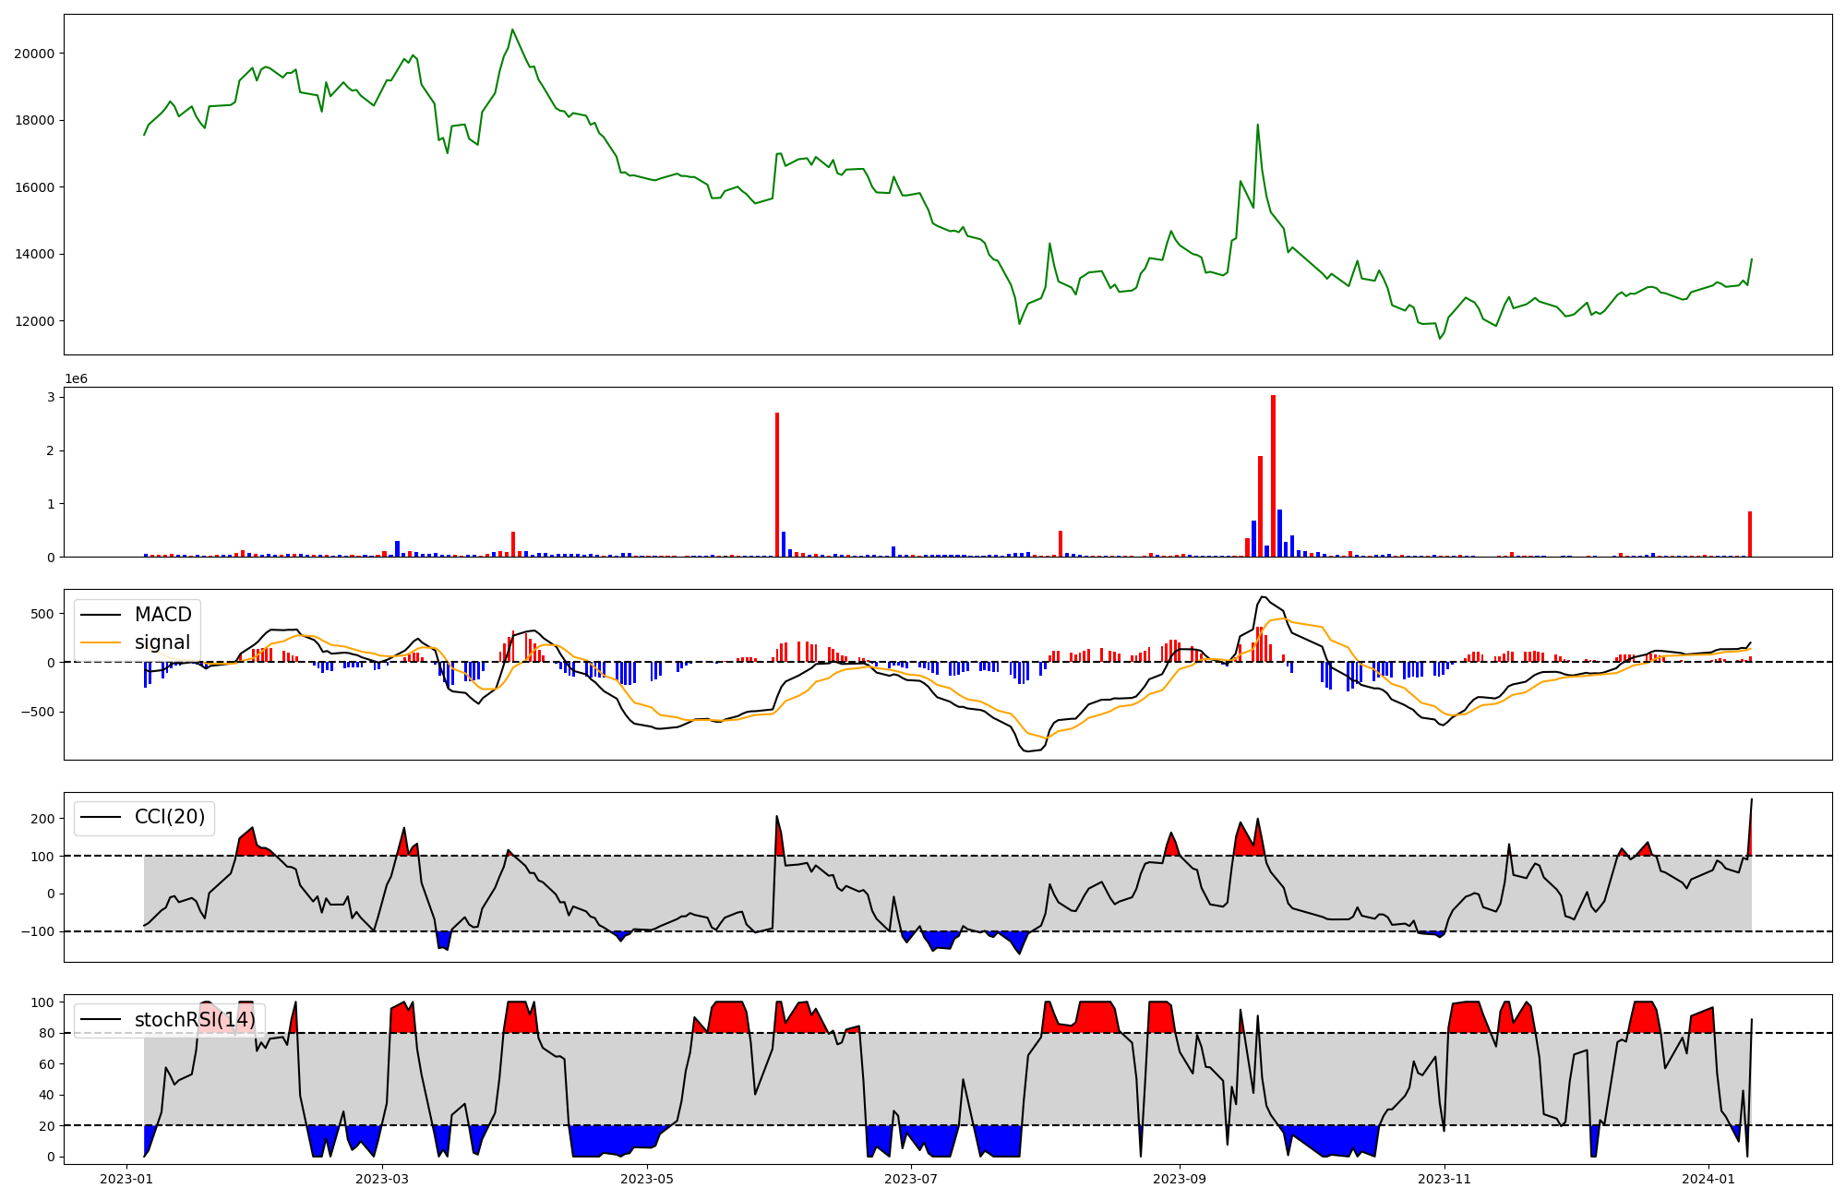Click the 2024-01 x-axis date label
This screenshot has width=1846, height=1200.
click(1708, 1179)
